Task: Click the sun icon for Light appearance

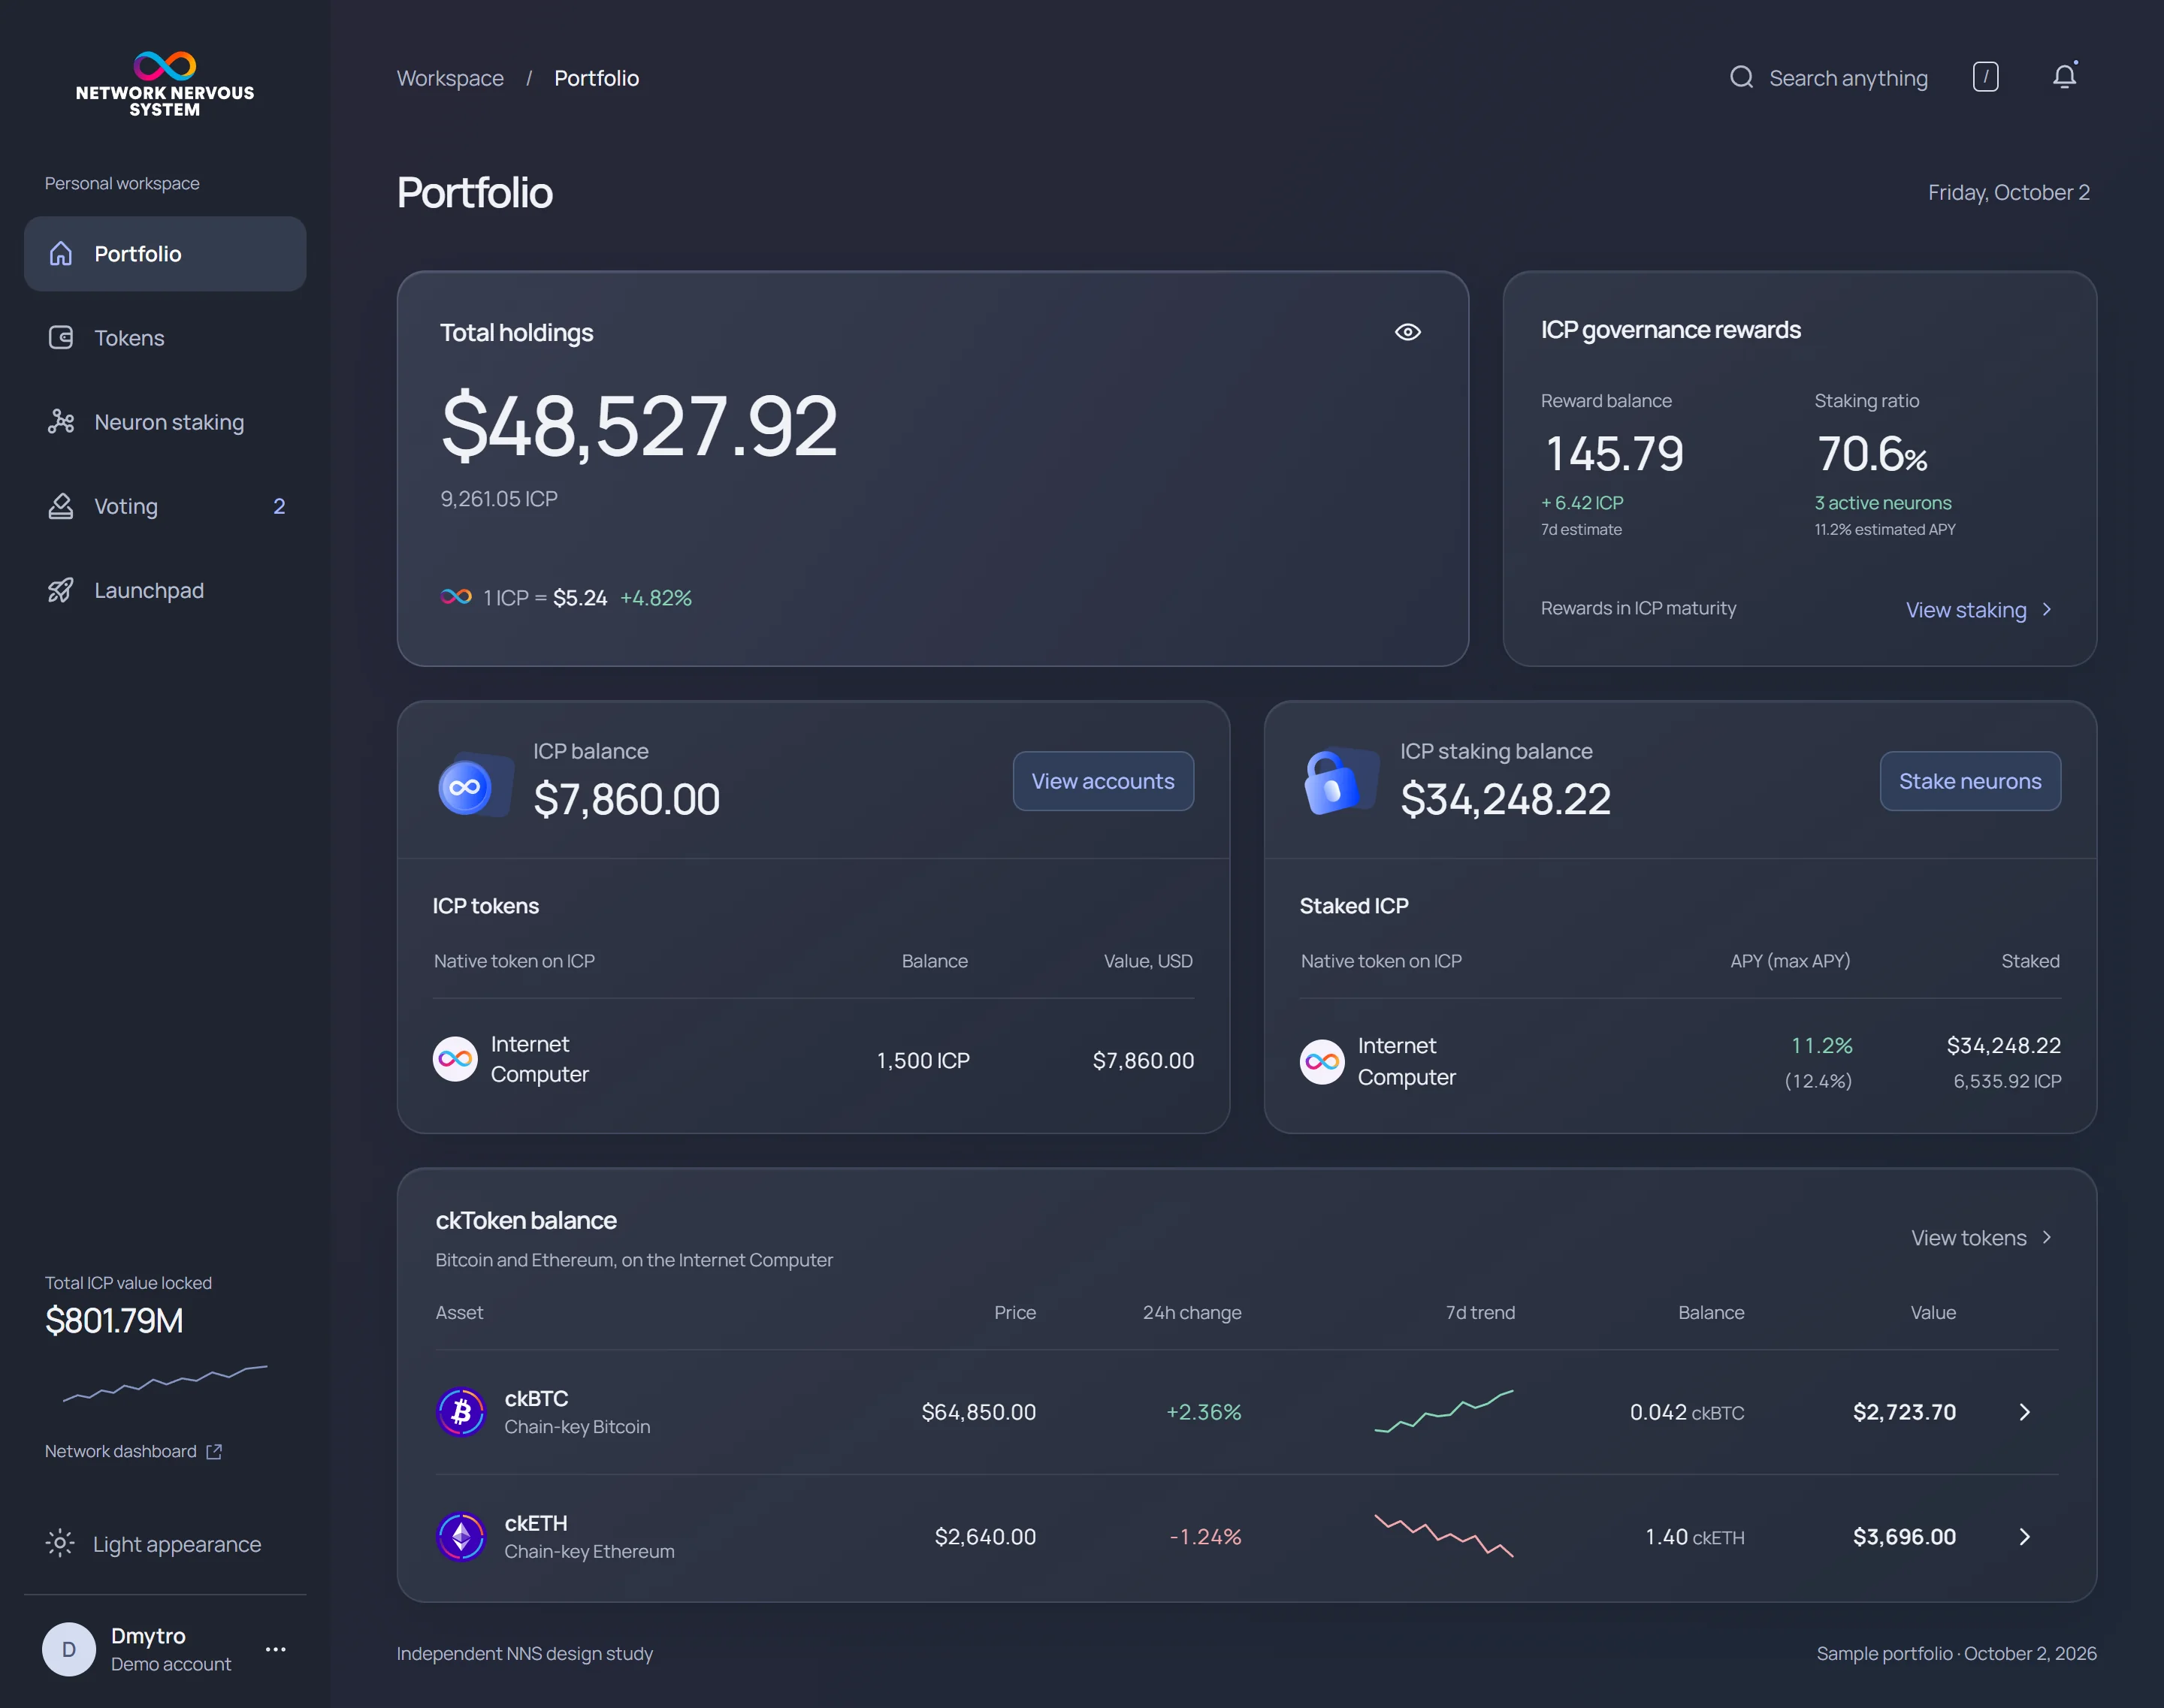Action: [x=60, y=1544]
